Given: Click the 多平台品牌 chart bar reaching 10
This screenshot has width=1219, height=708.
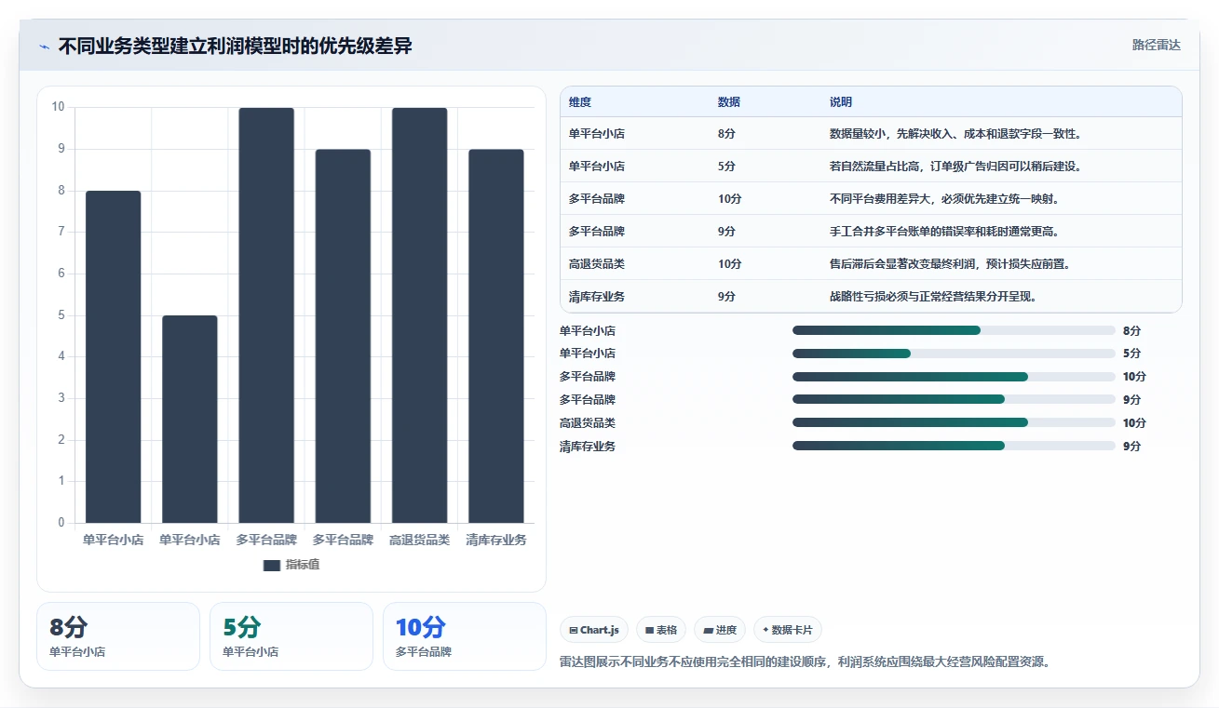Looking at the screenshot, I should [266, 315].
